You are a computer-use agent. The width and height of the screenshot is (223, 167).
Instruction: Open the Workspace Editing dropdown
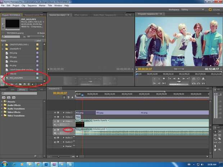click(192, 10)
